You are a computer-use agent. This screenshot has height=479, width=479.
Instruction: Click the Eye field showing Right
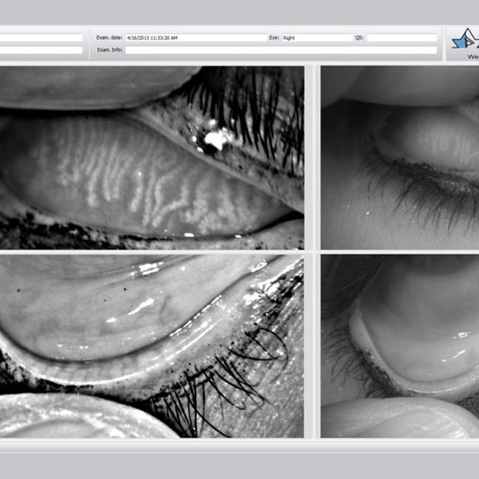click(318, 38)
